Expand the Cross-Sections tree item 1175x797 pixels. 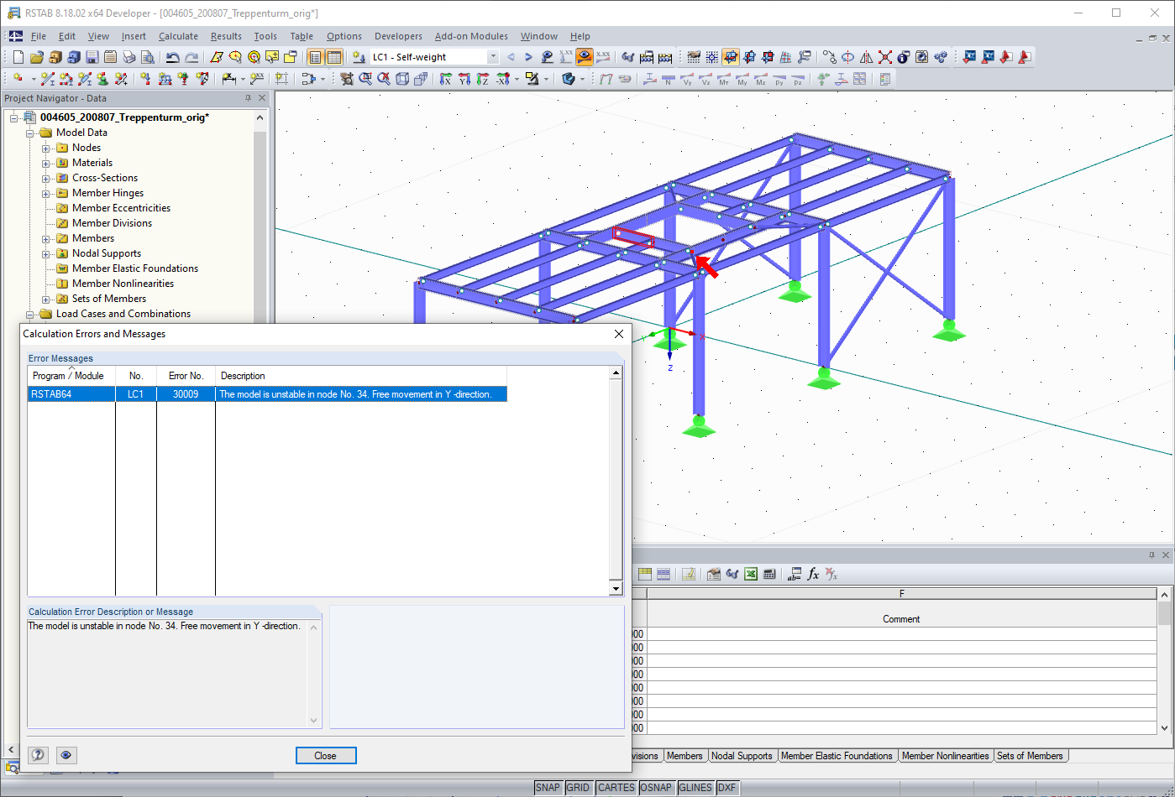pyautogui.click(x=46, y=179)
